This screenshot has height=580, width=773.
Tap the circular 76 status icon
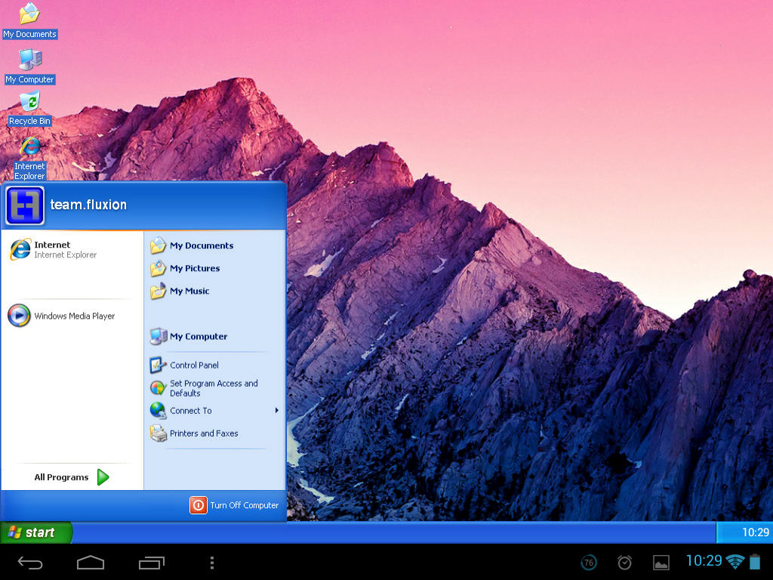589,562
